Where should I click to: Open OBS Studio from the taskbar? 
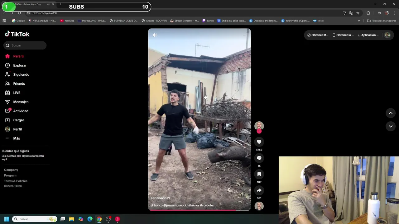pos(108,219)
